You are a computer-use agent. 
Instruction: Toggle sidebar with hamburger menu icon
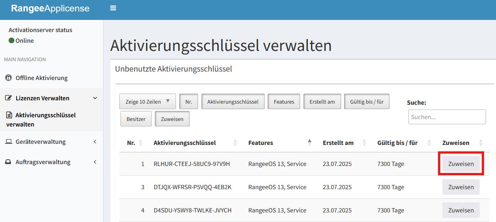click(113, 8)
